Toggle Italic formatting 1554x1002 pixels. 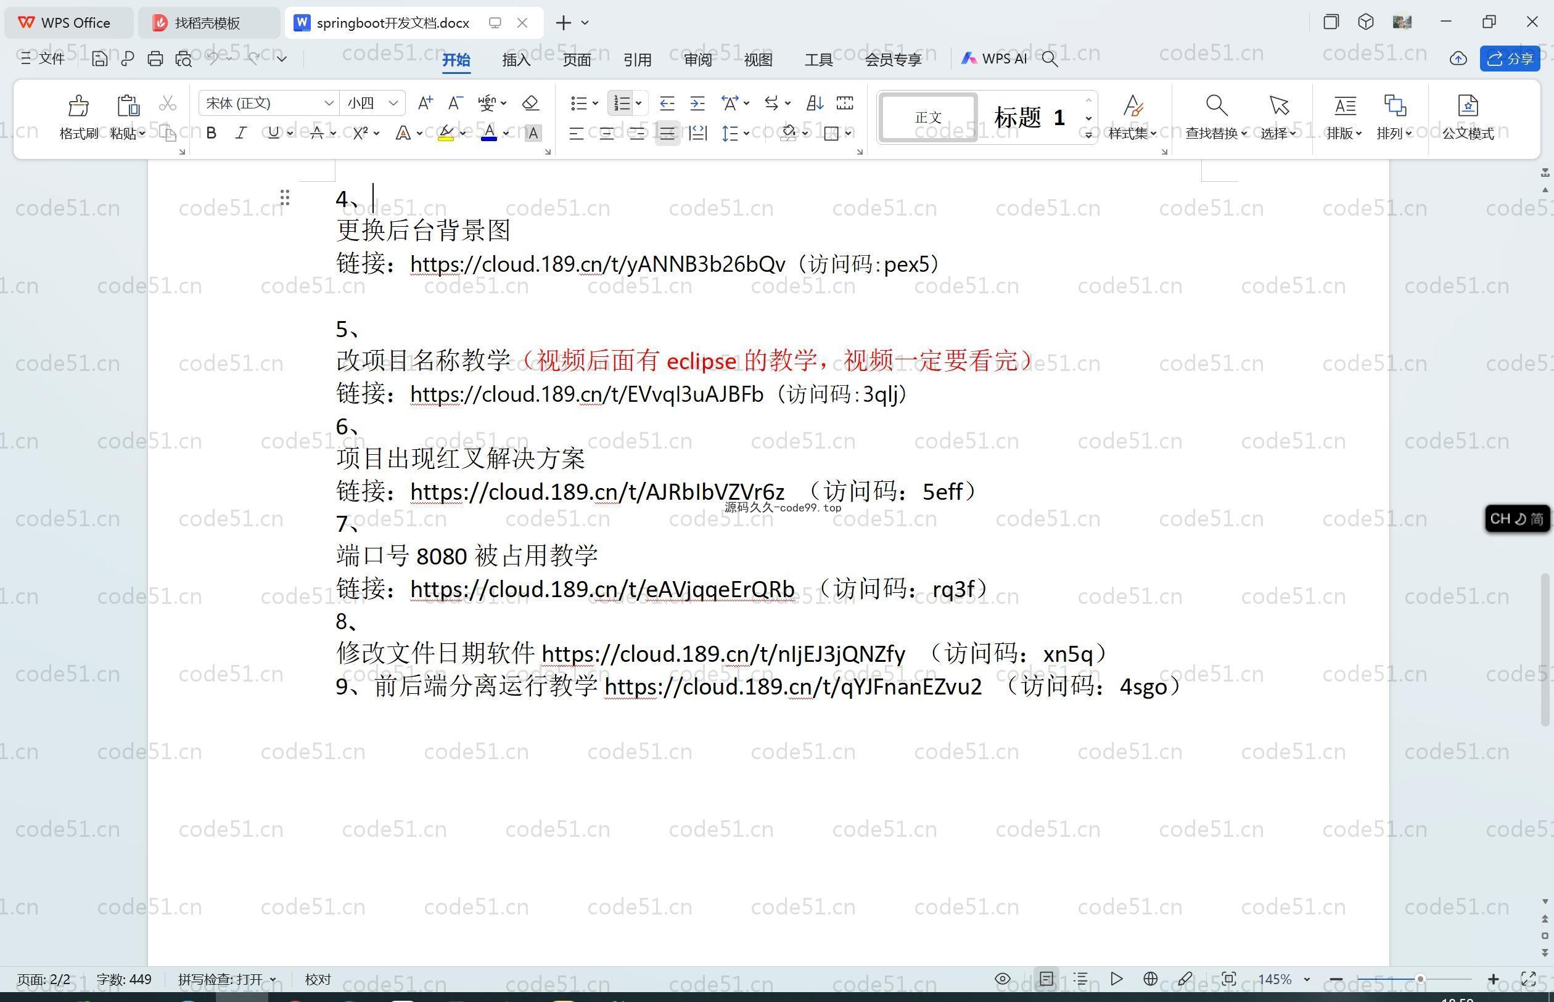pos(241,133)
